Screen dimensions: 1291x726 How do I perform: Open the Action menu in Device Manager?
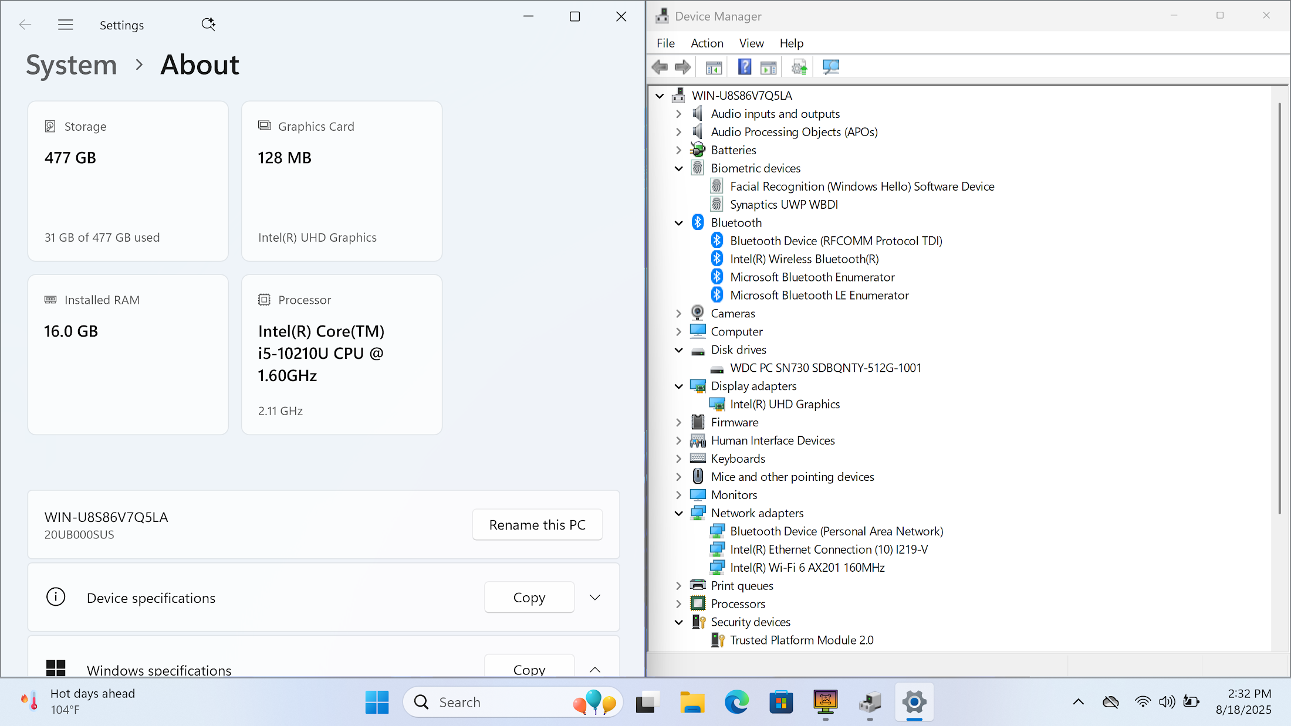707,43
